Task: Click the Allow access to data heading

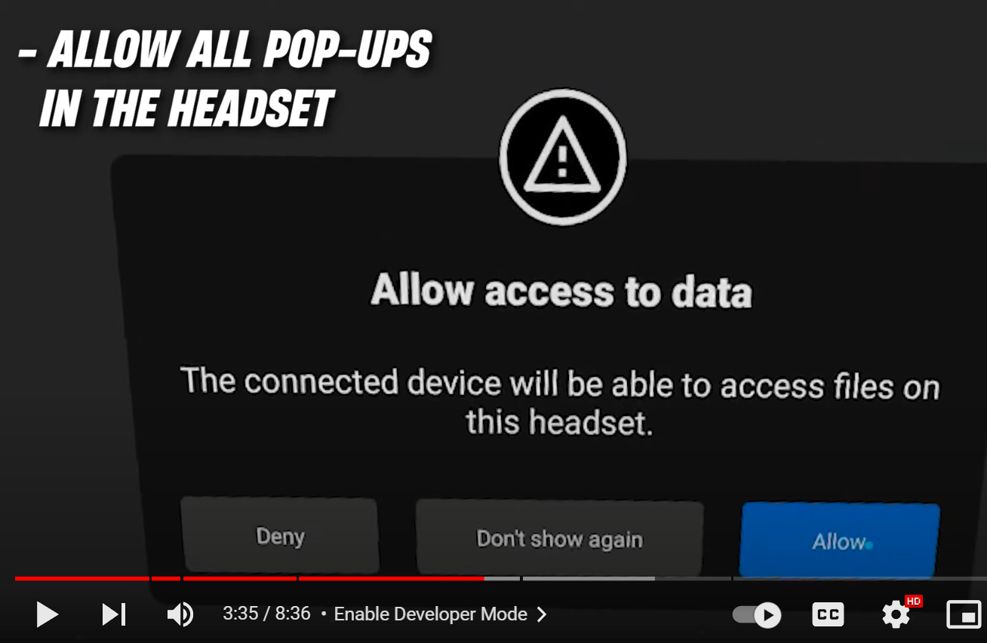Action: click(561, 291)
